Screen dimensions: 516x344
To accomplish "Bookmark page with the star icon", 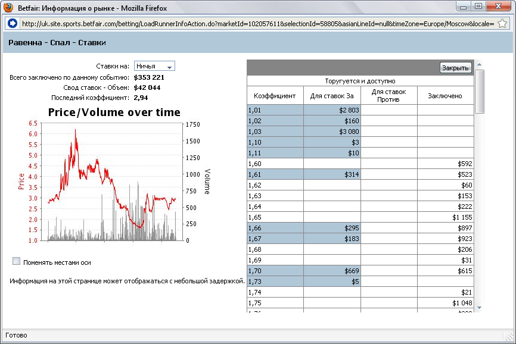I will [x=502, y=23].
